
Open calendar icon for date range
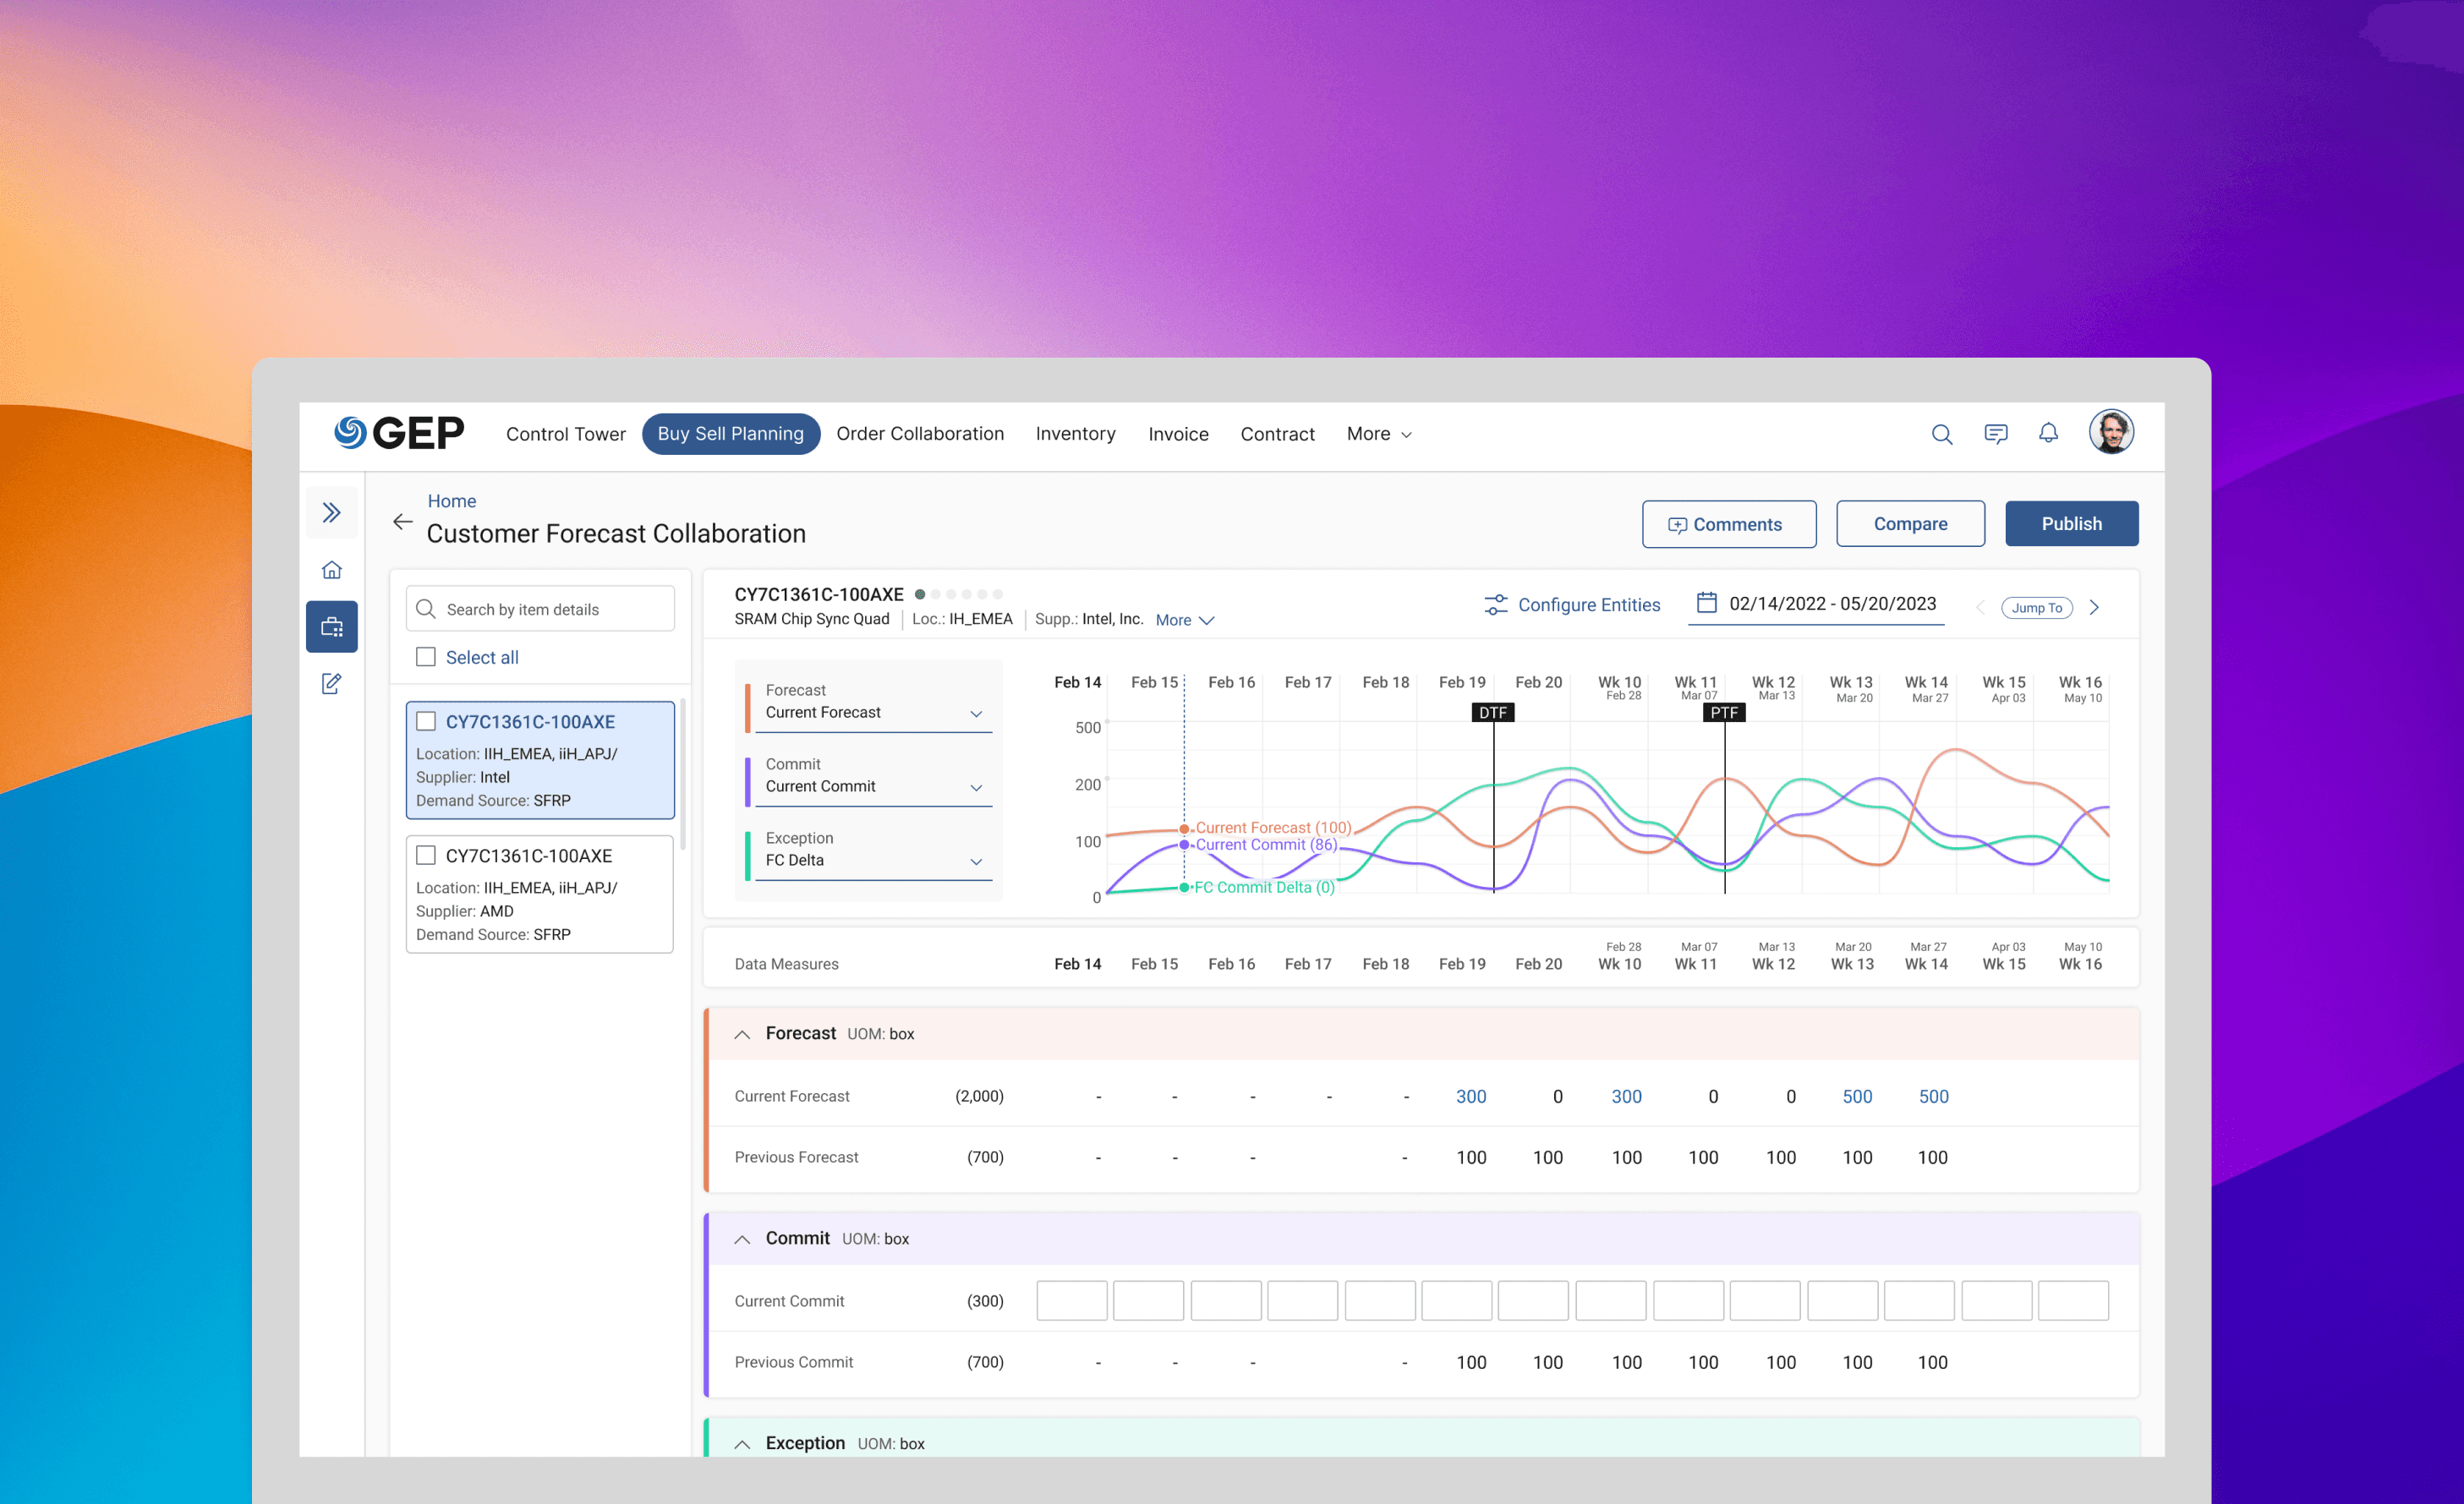[x=1707, y=603]
